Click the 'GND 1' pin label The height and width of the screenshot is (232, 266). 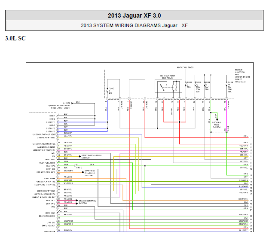tap(52, 116)
